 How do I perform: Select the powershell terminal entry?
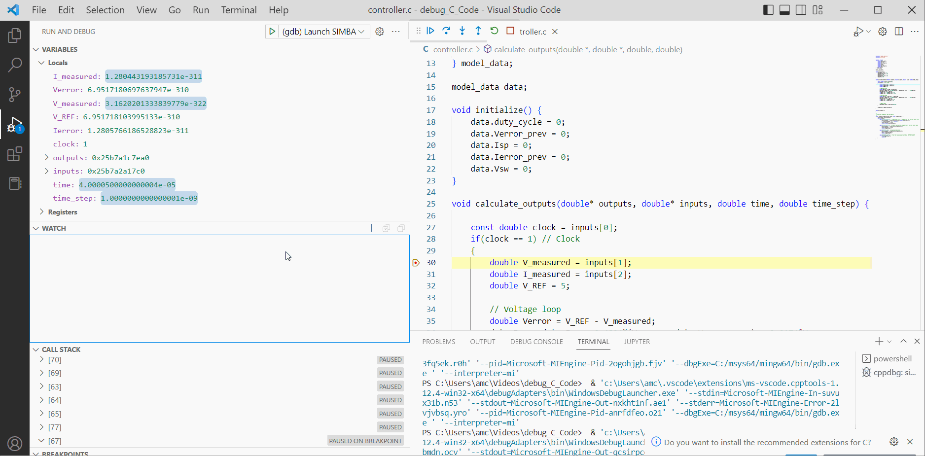click(890, 358)
